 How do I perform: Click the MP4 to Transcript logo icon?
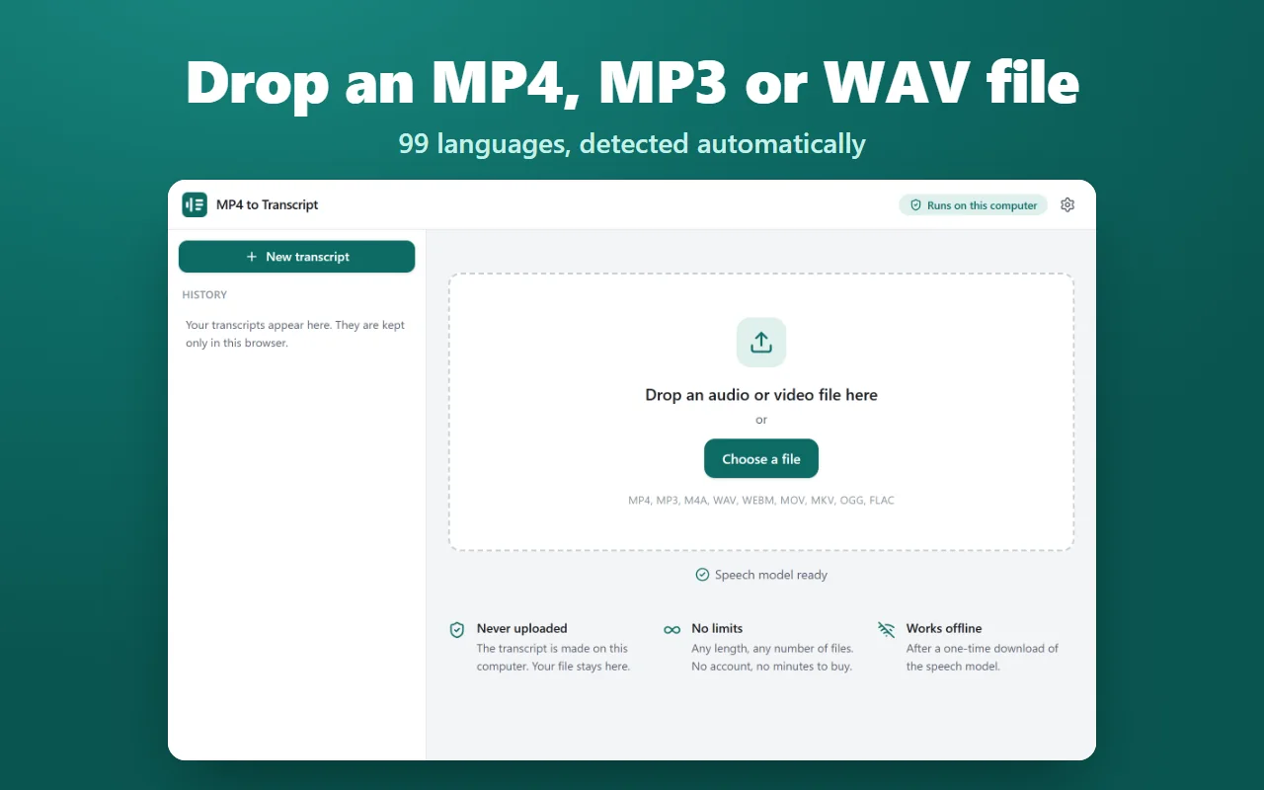click(195, 204)
